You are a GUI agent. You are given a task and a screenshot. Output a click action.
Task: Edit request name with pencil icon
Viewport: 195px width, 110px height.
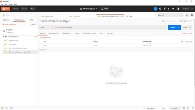pyautogui.click(x=69, y=21)
